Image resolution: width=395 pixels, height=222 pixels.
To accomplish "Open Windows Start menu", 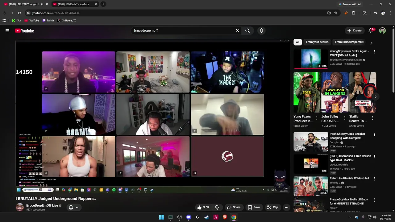I will click(161, 217).
